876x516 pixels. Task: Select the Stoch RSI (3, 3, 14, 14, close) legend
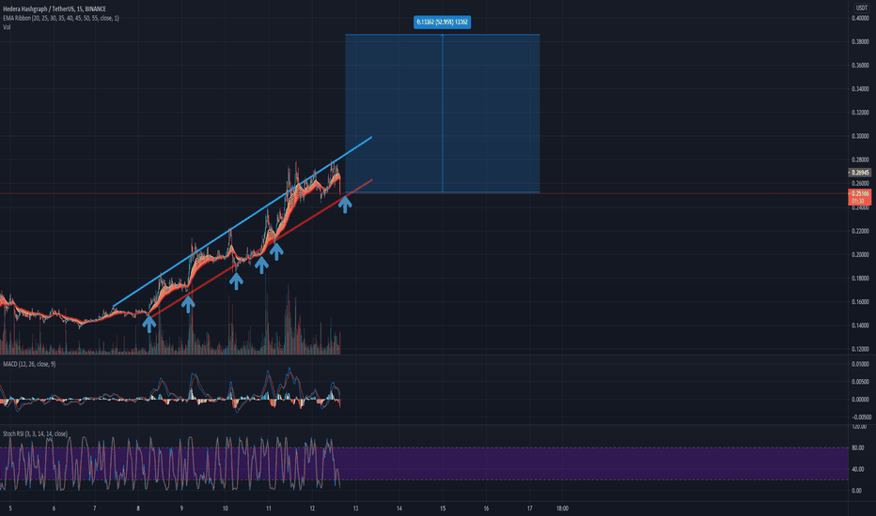click(x=35, y=433)
